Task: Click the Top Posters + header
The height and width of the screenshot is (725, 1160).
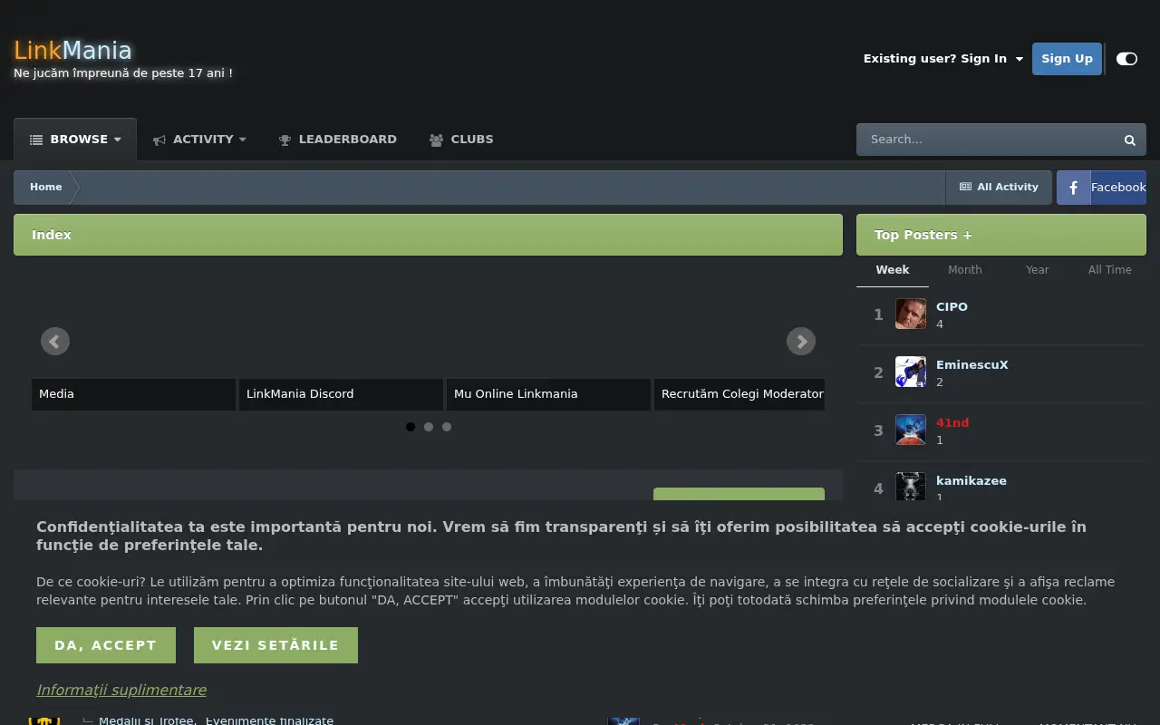Action: (1001, 235)
